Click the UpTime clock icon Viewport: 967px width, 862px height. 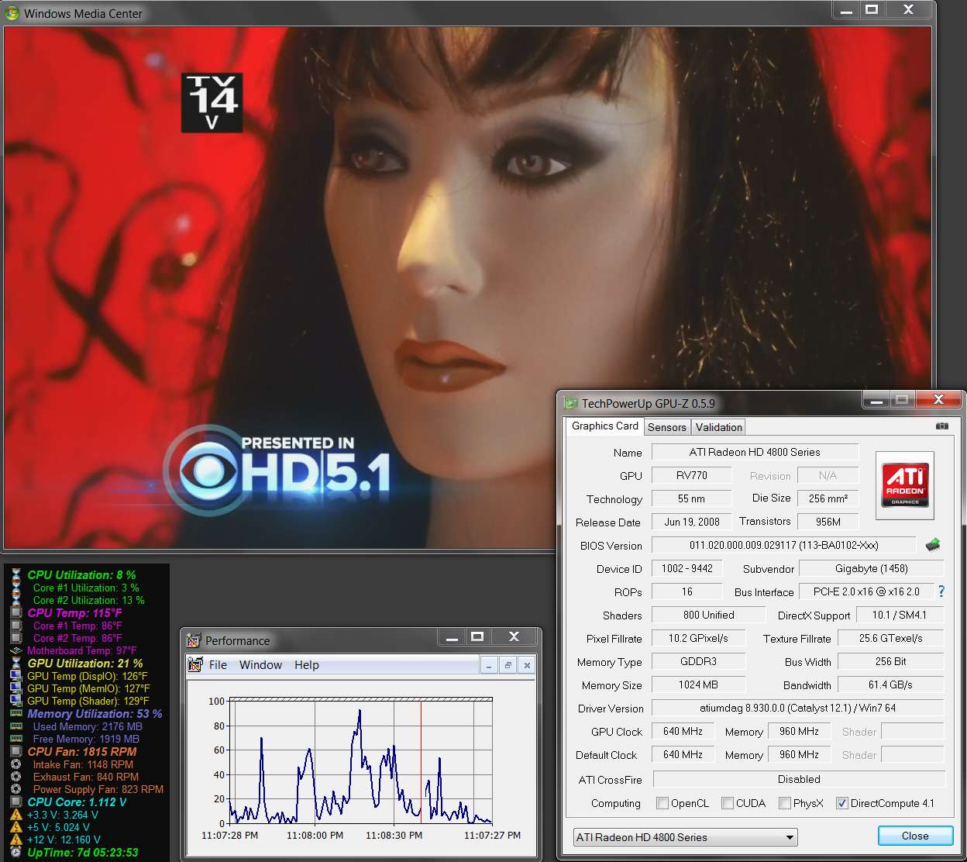pyautogui.click(x=16, y=852)
